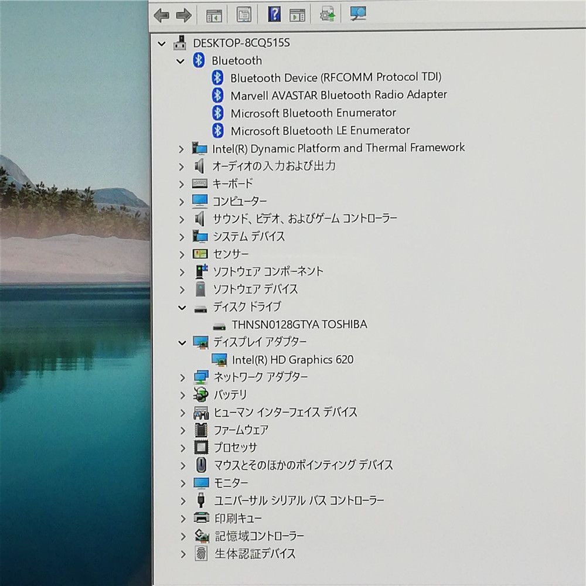Click Scan for hardware changes icon
The width and height of the screenshot is (586, 586).
coord(358,14)
